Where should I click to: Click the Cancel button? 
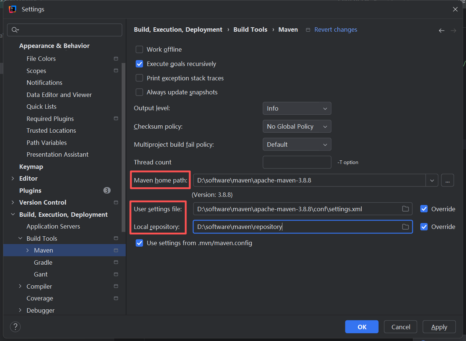tap(400, 327)
